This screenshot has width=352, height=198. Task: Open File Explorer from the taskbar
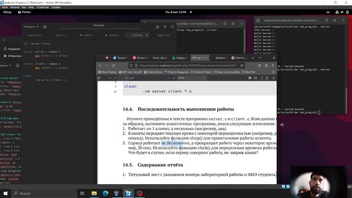pyautogui.click(x=94, y=193)
